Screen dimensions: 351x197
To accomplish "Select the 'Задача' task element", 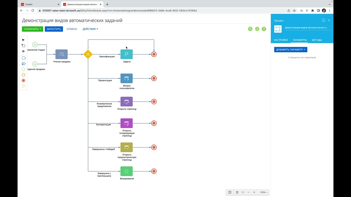I will [126, 54].
